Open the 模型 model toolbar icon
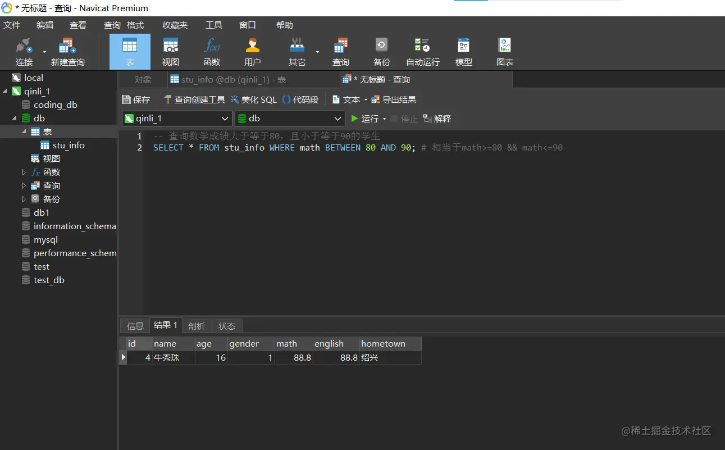The width and height of the screenshot is (725, 450). [x=464, y=52]
